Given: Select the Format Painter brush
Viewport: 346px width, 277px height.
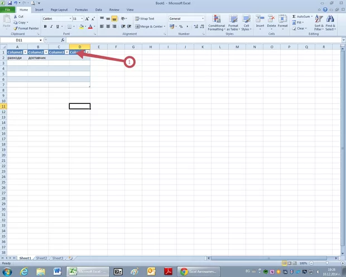Looking at the screenshot, I should pyautogui.click(x=16, y=28).
